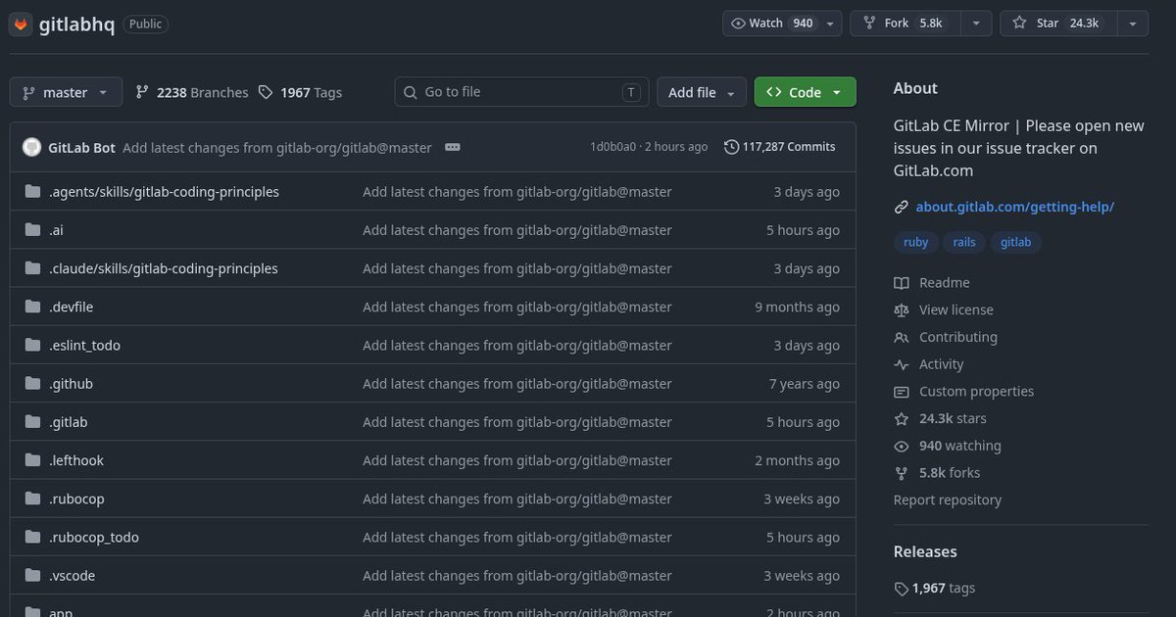Click the note icon beside Custom properties

point(902,392)
